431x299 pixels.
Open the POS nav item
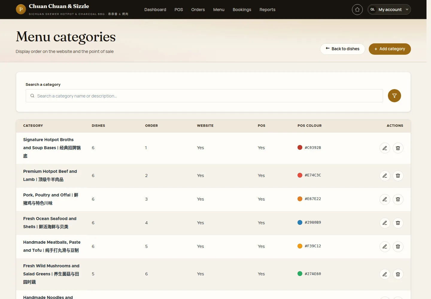179,10
